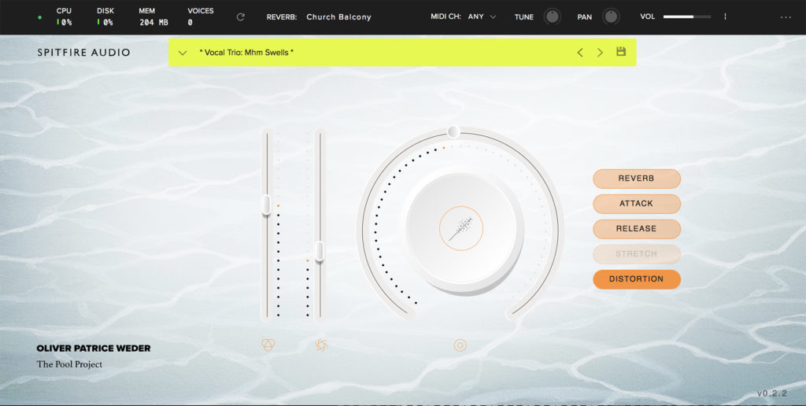This screenshot has height=406, width=806.
Task: Select the Release control
Action: (636, 229)
